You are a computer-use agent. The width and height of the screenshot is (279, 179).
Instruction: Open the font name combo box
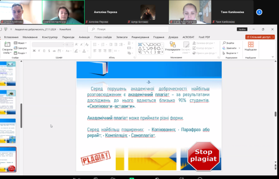(48, 44)
